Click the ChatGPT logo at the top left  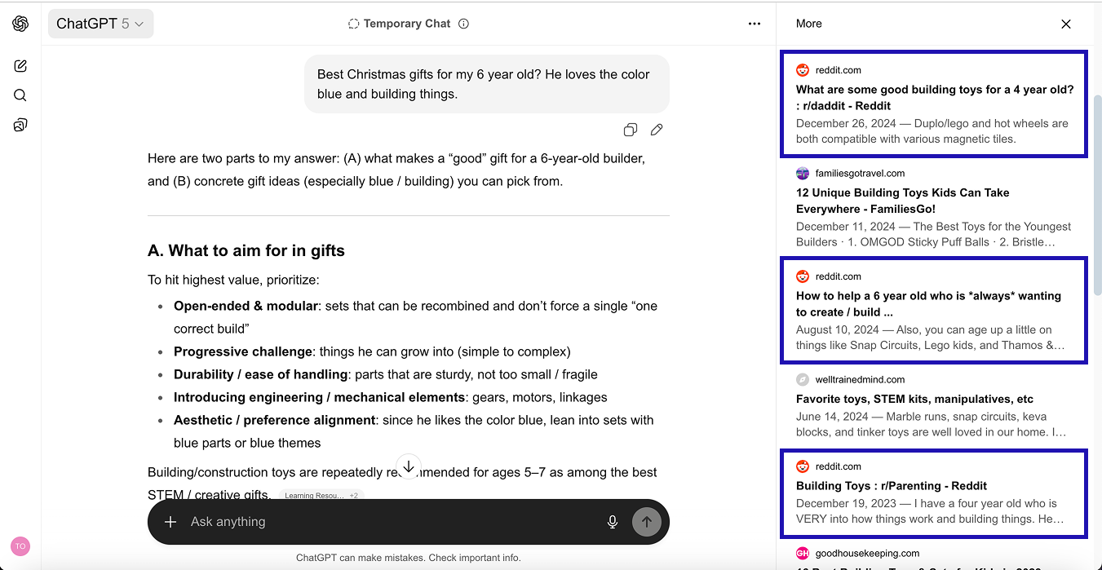pyautogui.click(x=20, y=24)
